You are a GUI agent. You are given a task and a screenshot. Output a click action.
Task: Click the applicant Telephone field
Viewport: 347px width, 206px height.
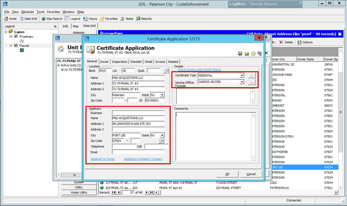[123, 147]
